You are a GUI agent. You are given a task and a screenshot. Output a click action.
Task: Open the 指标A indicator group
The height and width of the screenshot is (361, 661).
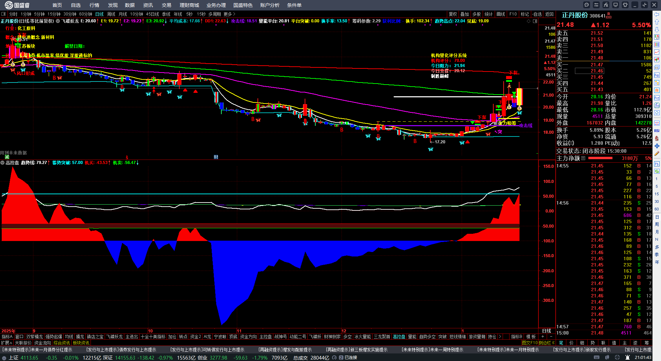pos(7,337)
